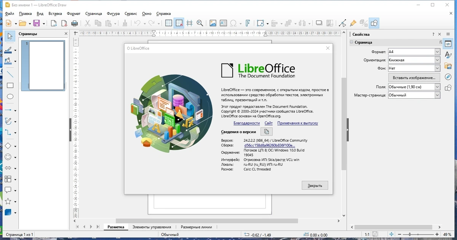Screen dimensions: 457x240
Task: Click Вставить изображение button
Action: [x=414, y=77]
